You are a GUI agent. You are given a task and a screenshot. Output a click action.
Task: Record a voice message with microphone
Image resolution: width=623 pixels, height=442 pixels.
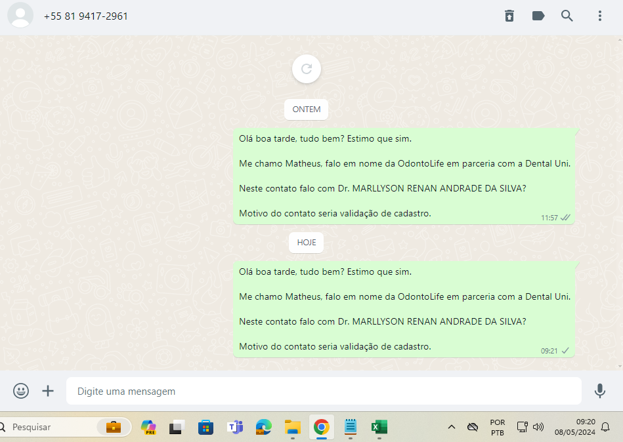599,391
